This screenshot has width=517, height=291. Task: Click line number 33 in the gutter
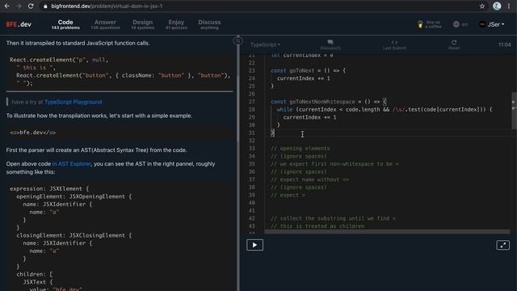click(x=252, y=149)
